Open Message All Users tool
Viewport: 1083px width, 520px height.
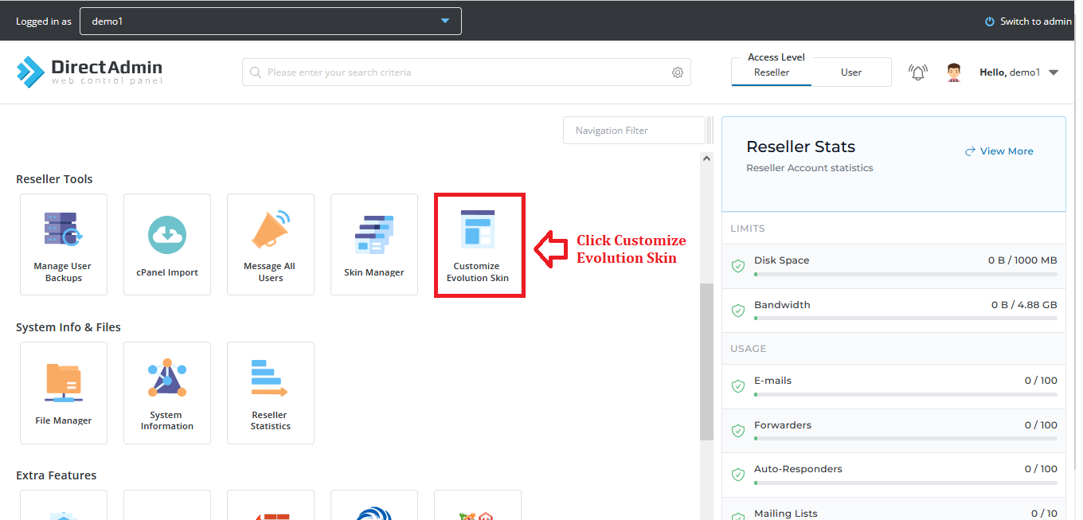tap(271, 244)
